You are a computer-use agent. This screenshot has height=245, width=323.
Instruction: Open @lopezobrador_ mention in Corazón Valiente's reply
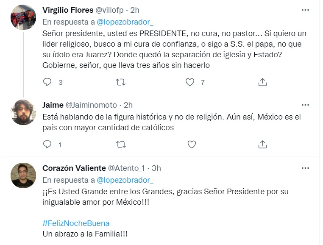pyautogui.click(x=125, y=180)
